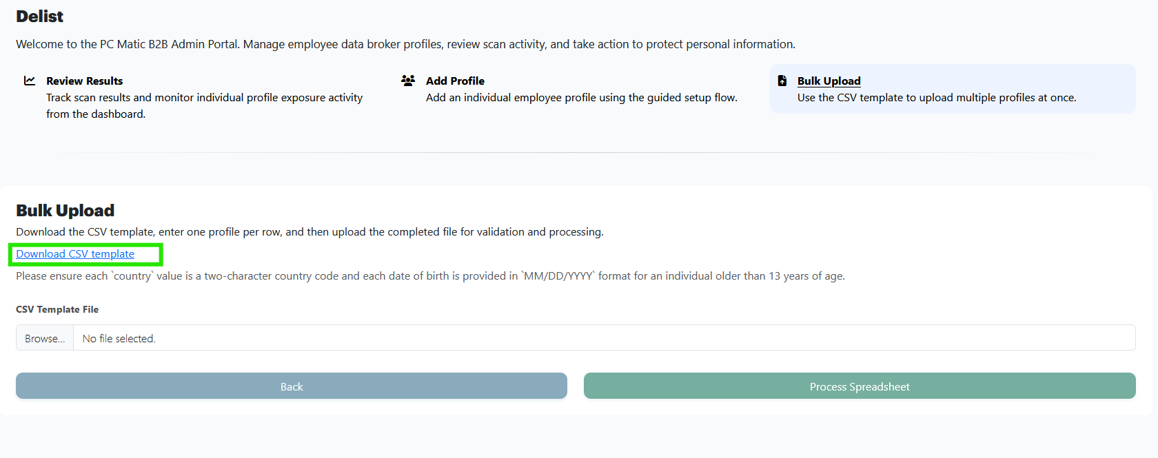This screenshot has width=1158, height=458.
Task: Click the Delist page heading
Action: 39,17
